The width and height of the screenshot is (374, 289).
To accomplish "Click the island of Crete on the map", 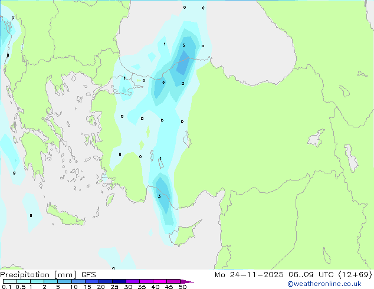I will point(65,216).
